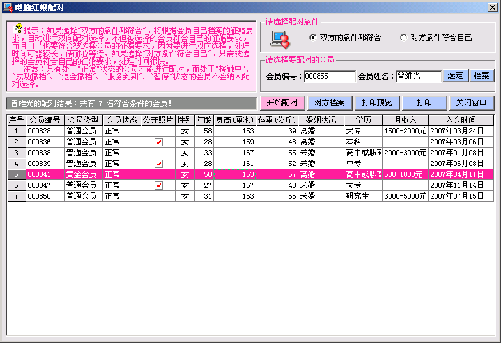The height and width of the screenshot is (343, 501).
Task: Click the hint notepad icon
Action: 17,29
